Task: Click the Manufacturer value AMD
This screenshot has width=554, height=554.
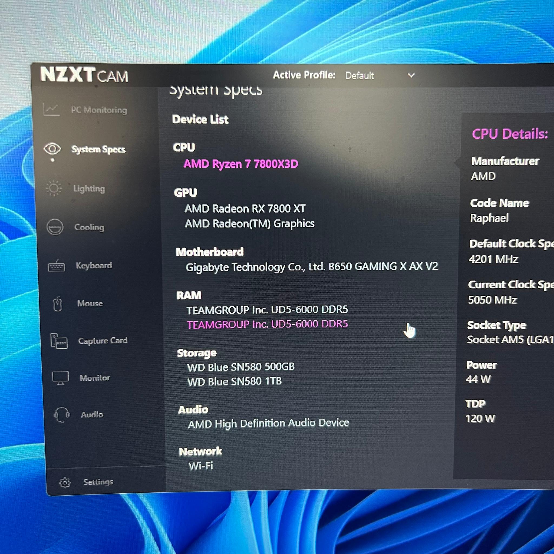Action: 483,176
